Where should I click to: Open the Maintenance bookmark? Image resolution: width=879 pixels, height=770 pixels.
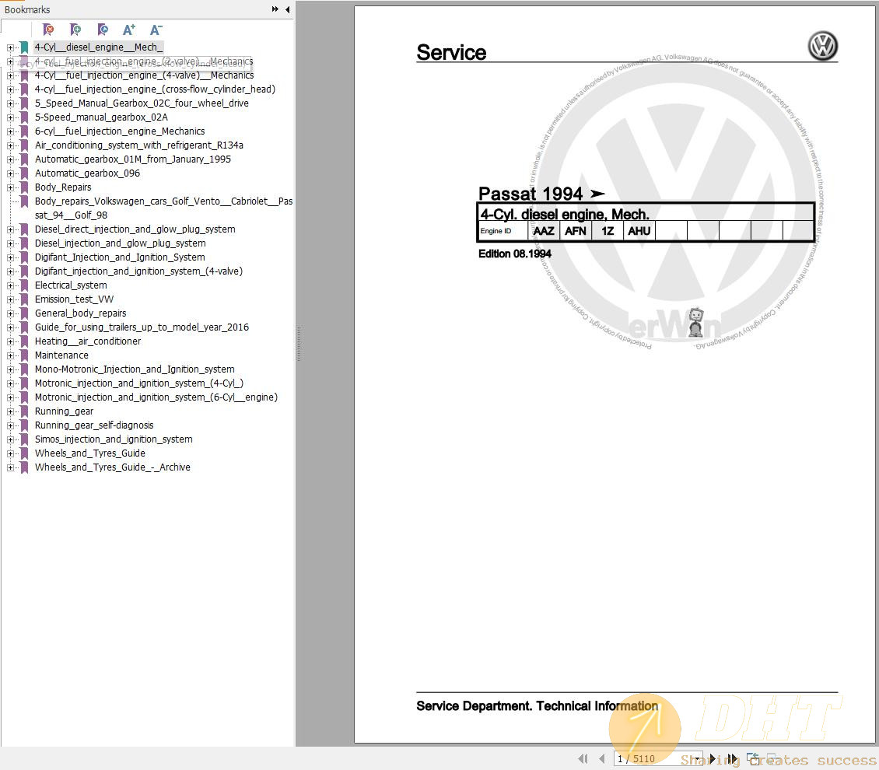pos(61,355)
